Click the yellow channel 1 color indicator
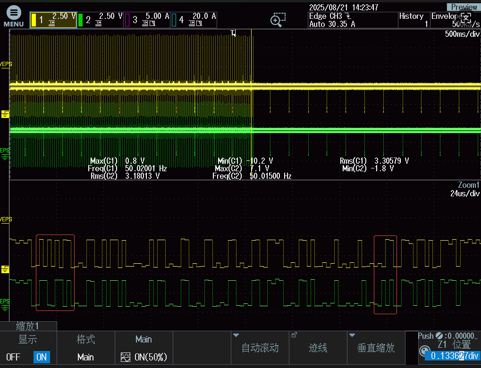The width and height of the screenshot is (481, 368). 34,20
